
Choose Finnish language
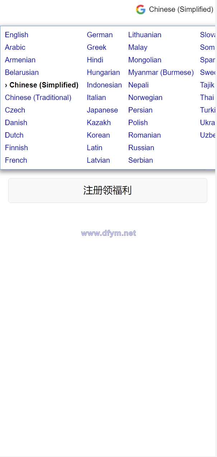(16, 148)
